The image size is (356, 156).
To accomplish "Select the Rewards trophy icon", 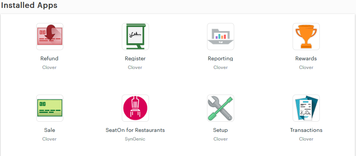I will (306, 37).
